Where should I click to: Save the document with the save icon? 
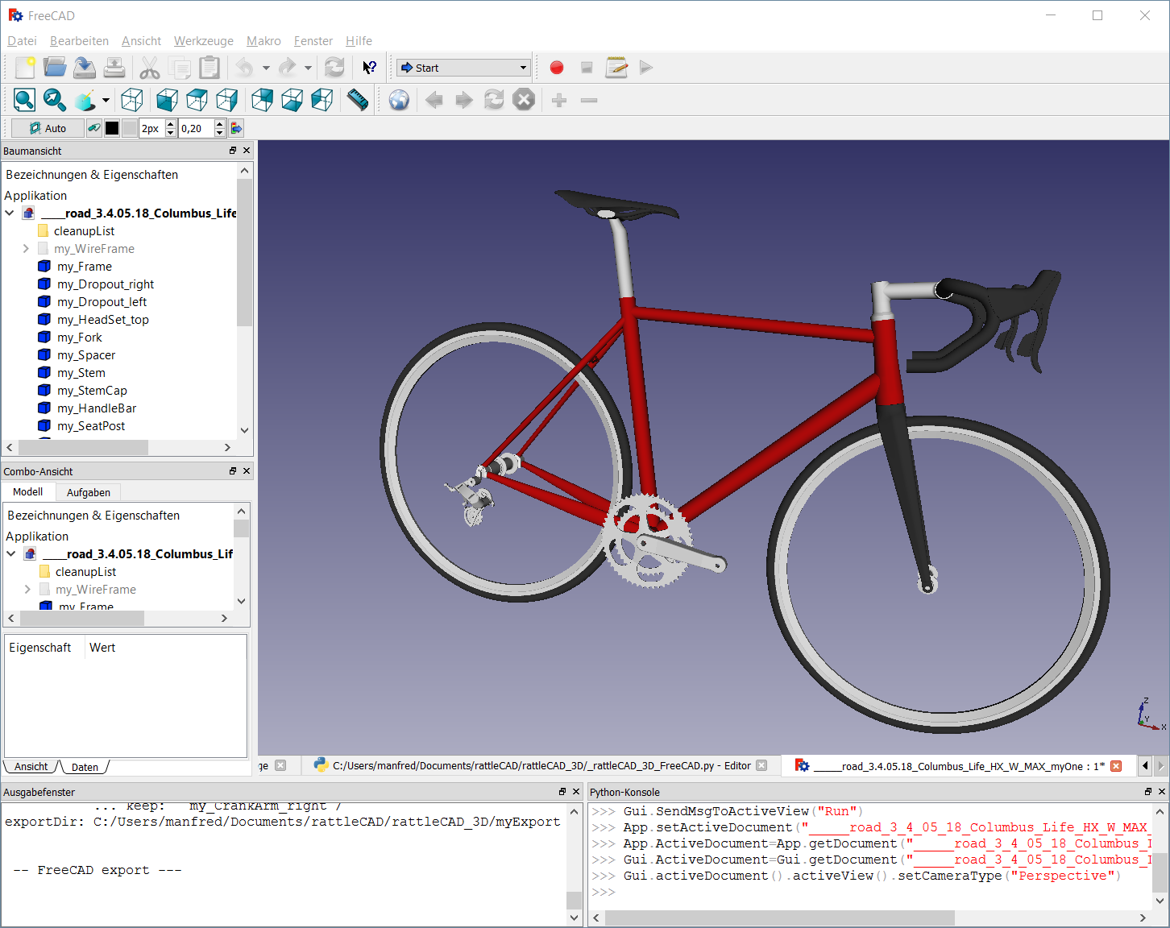coord(85,68)
